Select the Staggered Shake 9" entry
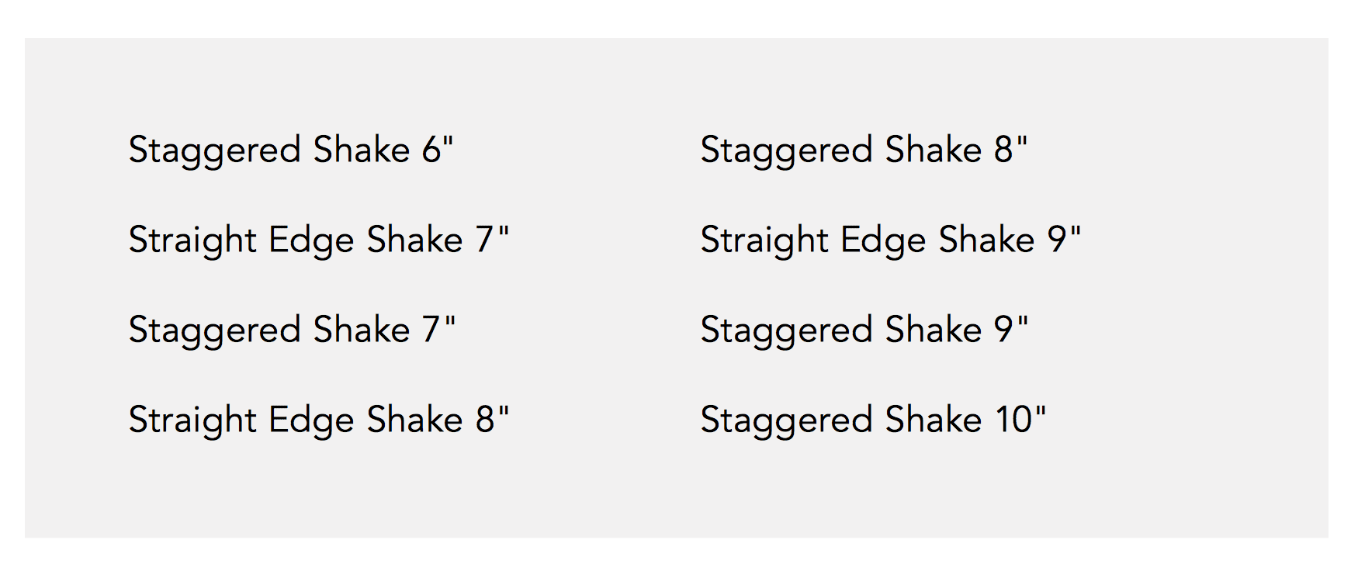 tap(864, 330)
